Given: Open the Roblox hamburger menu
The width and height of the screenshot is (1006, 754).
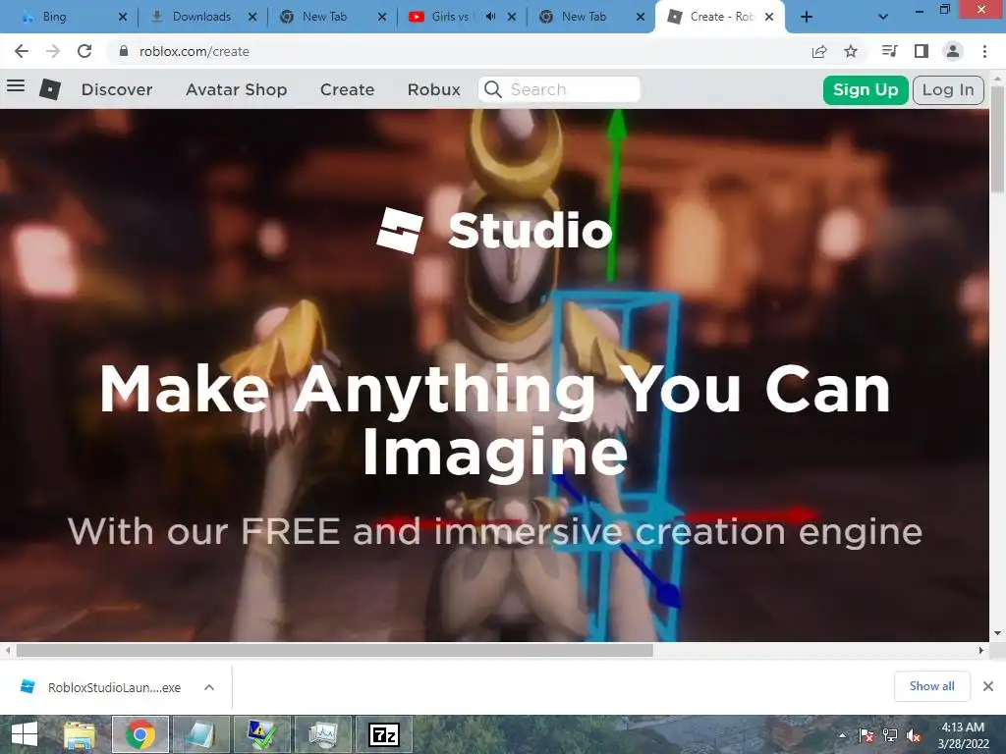Looking at the screenshot, I should [16, 85].
